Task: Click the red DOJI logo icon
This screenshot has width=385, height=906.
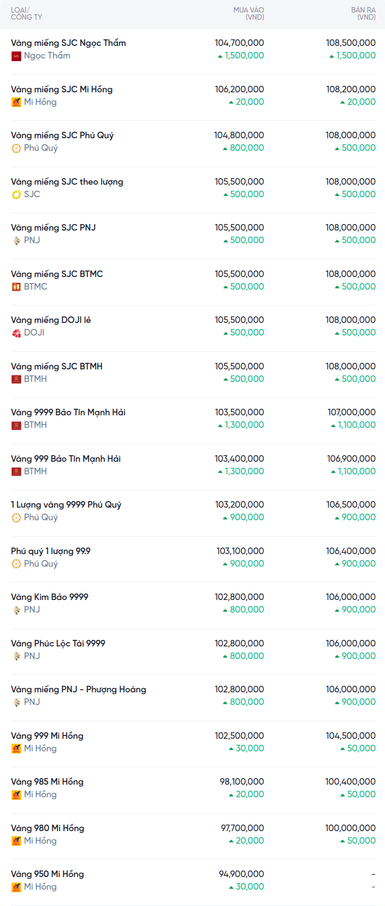Action: pyautogui.click(x=16, y=333)
